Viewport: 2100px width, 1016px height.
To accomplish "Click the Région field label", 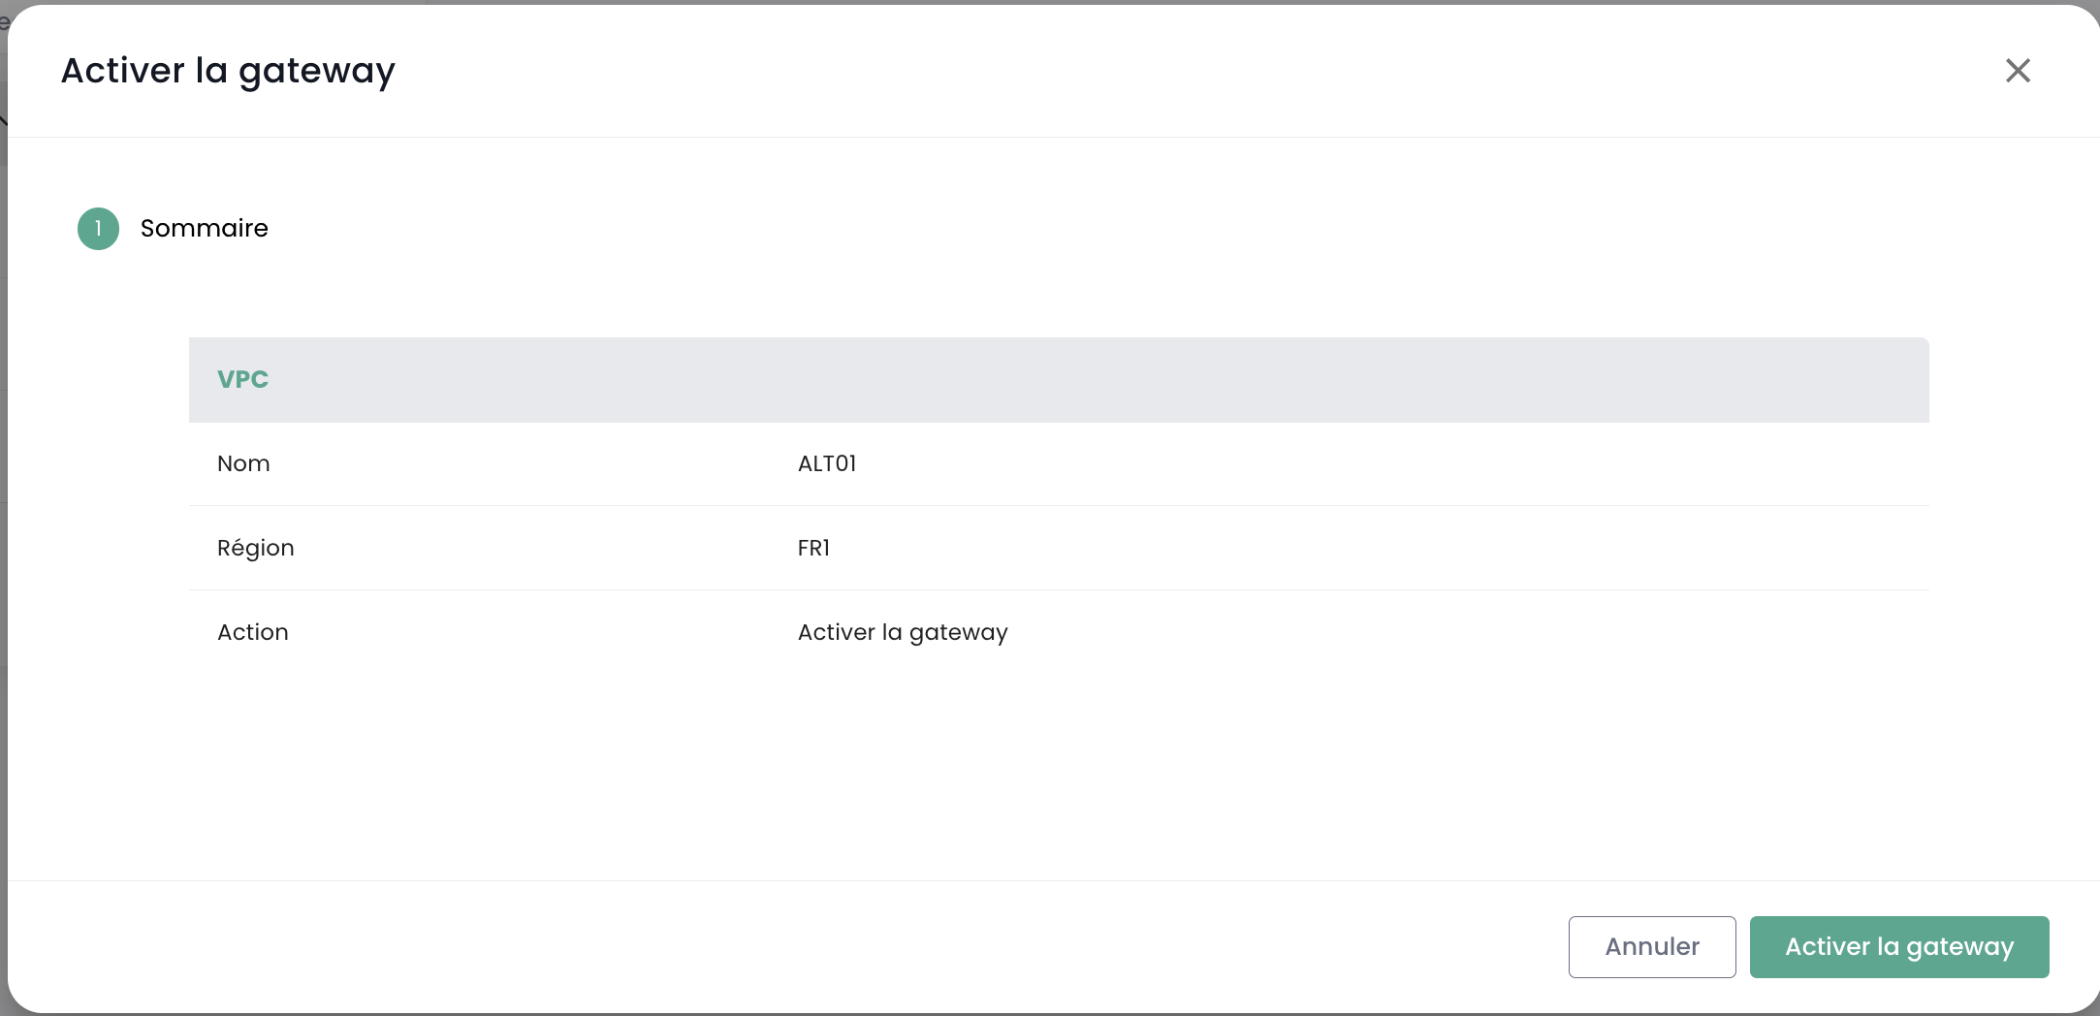I will (x=255, y=549).
